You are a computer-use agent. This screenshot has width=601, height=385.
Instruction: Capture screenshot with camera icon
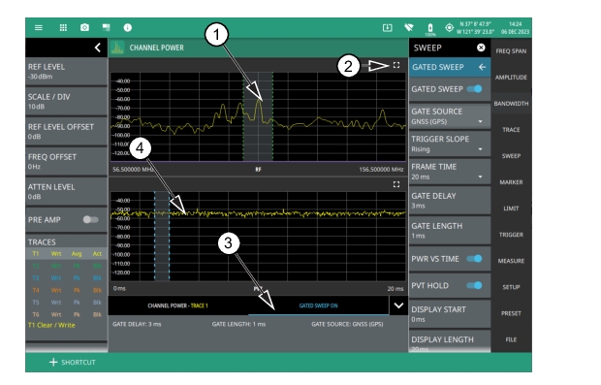click(x=84, y=27)
